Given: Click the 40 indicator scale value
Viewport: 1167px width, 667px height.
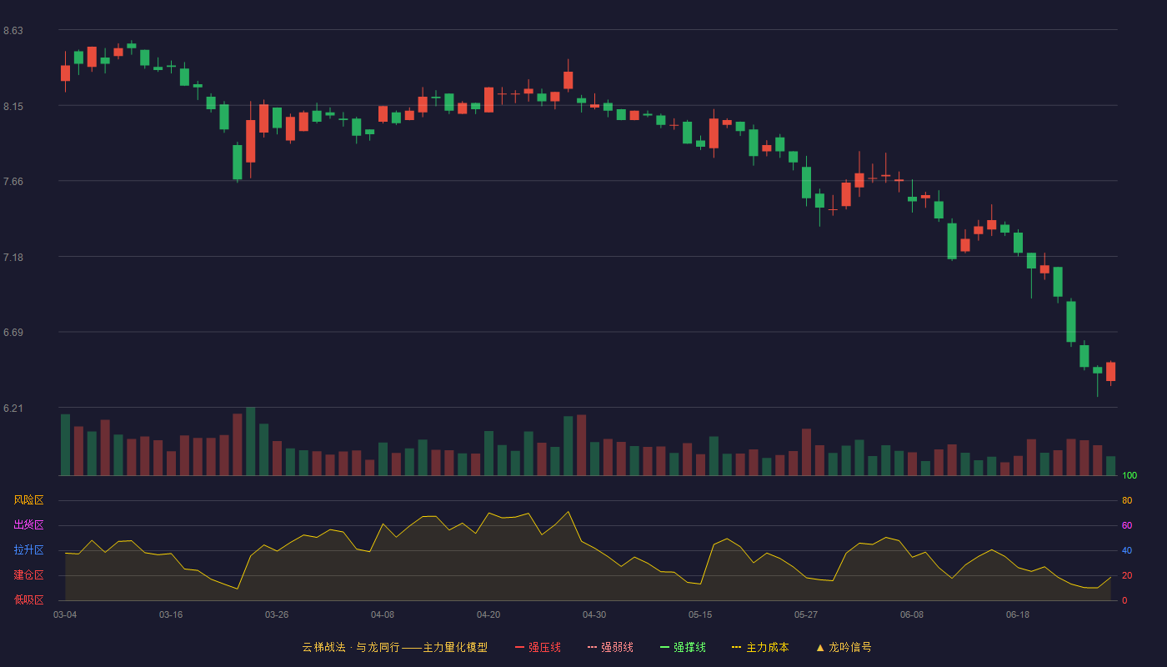Looking at the screenshot, I should coord(1127,550).
